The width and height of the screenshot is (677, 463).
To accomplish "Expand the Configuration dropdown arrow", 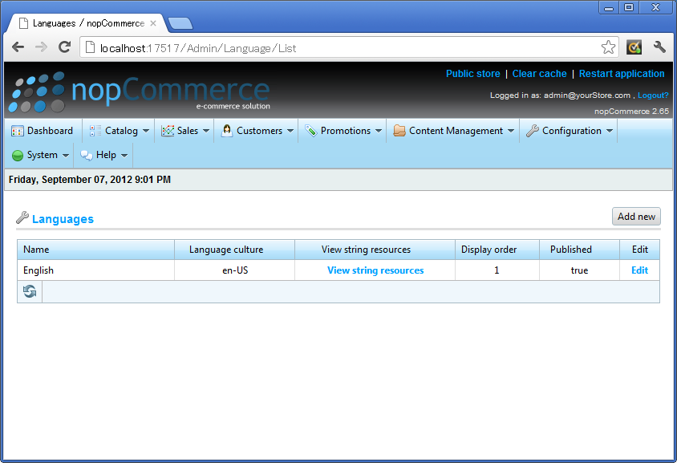I will tap(609, 131).
